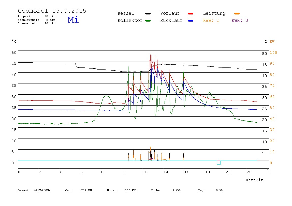Screen dimensions: 292x206
Task: Click the Uhrzeit axis label
Action: (x=254, y=180)
